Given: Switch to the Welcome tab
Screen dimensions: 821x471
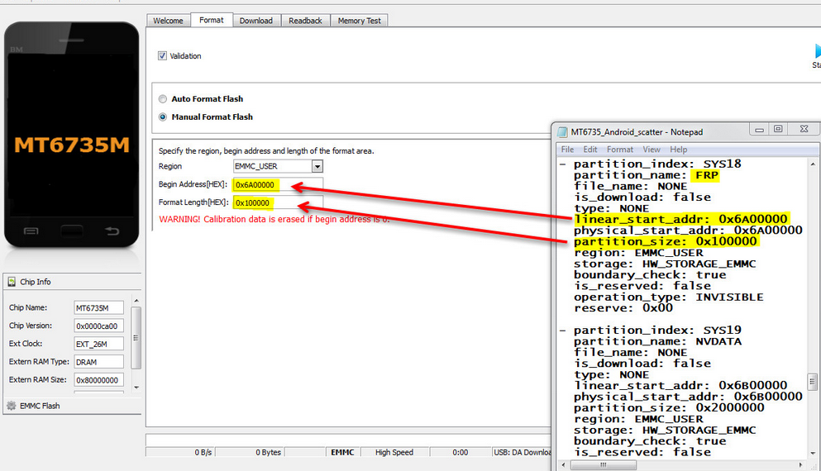Looking at the screenshot, I should pyautogui.click(x=168, y=21).
